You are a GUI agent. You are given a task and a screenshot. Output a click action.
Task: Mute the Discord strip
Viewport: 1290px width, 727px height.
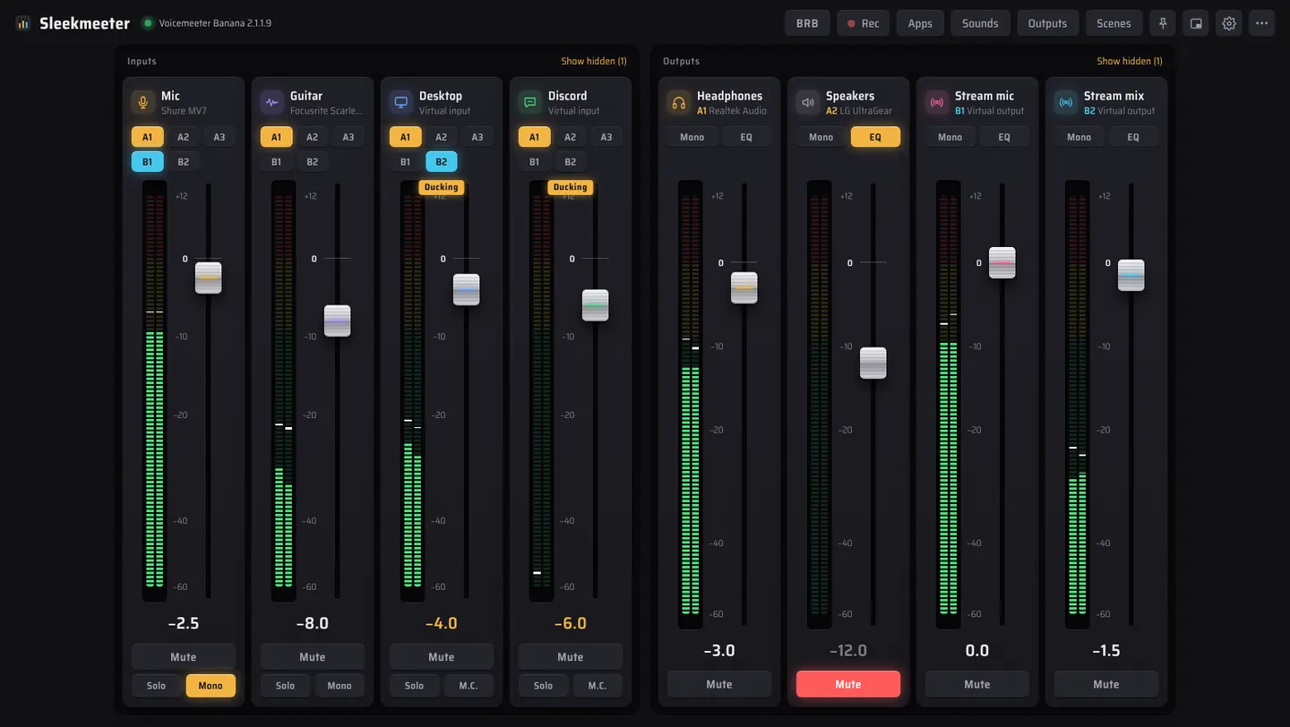[x=571, y=657]
